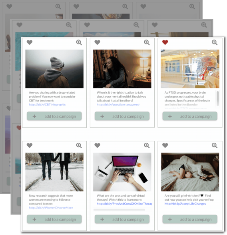Add the mental health talk post to a campaign
Viewport: 227px width, 235px height.
coord(122,116)
